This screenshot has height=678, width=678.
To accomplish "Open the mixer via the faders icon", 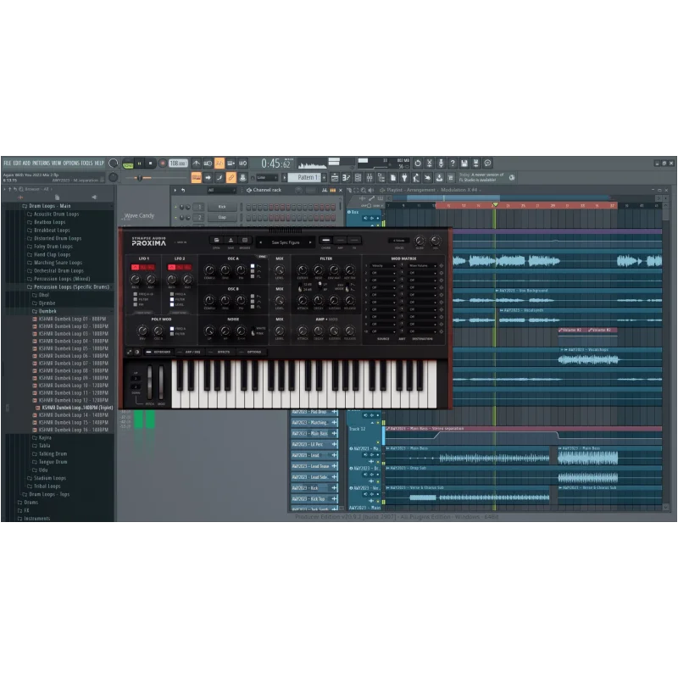I will click(370, 177).
